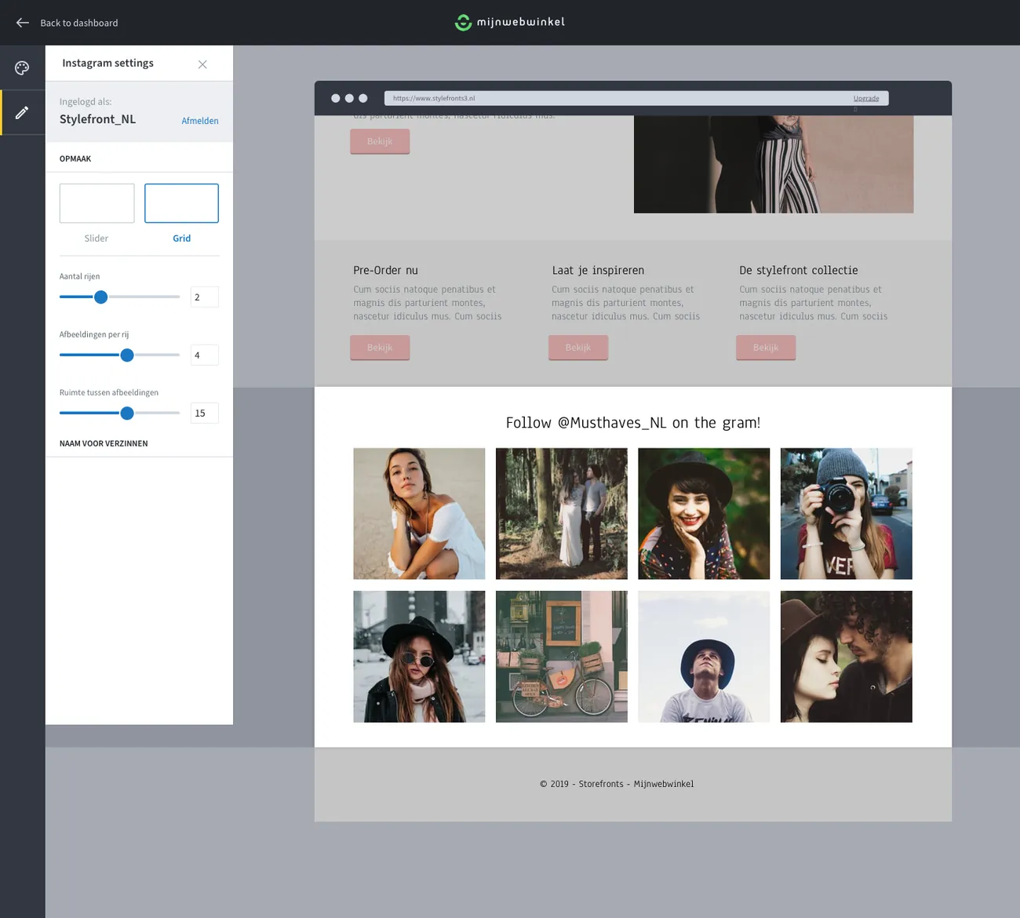
Task: Click the preview browser URL bar
Action: coord(636,98)
